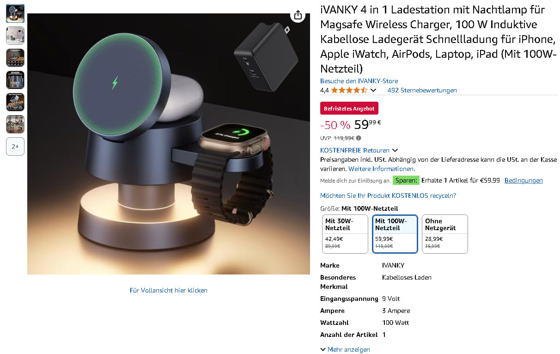The image size is (560, 354).
Task: Select the sixth product thumbnail
Action: [15, 124]
